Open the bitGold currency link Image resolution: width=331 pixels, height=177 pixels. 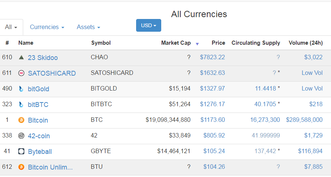pyautogui.click(x=39, y=89)
